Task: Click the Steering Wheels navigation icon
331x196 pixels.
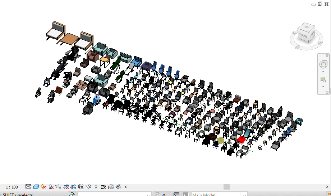Action: coord(323,65)
